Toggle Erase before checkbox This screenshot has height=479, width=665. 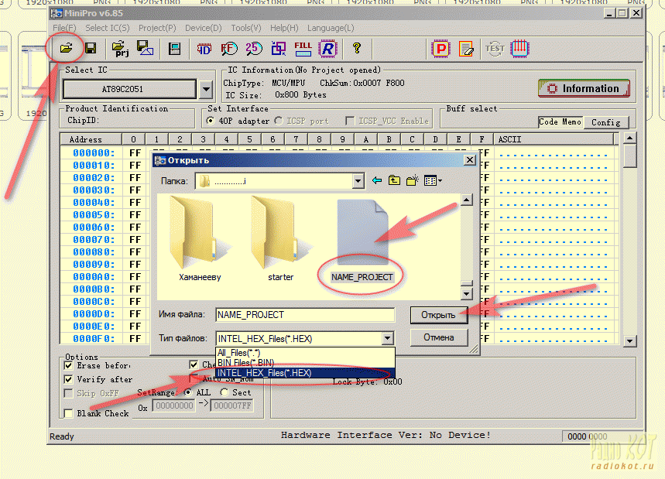[68, 365]
